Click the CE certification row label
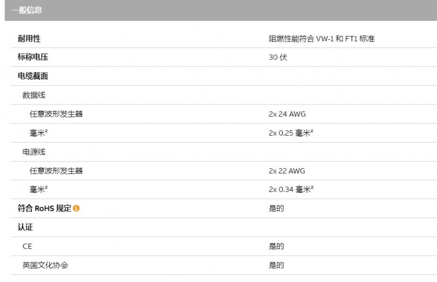The width and height of the screenshot is (437, 282). tap(27, 246)
